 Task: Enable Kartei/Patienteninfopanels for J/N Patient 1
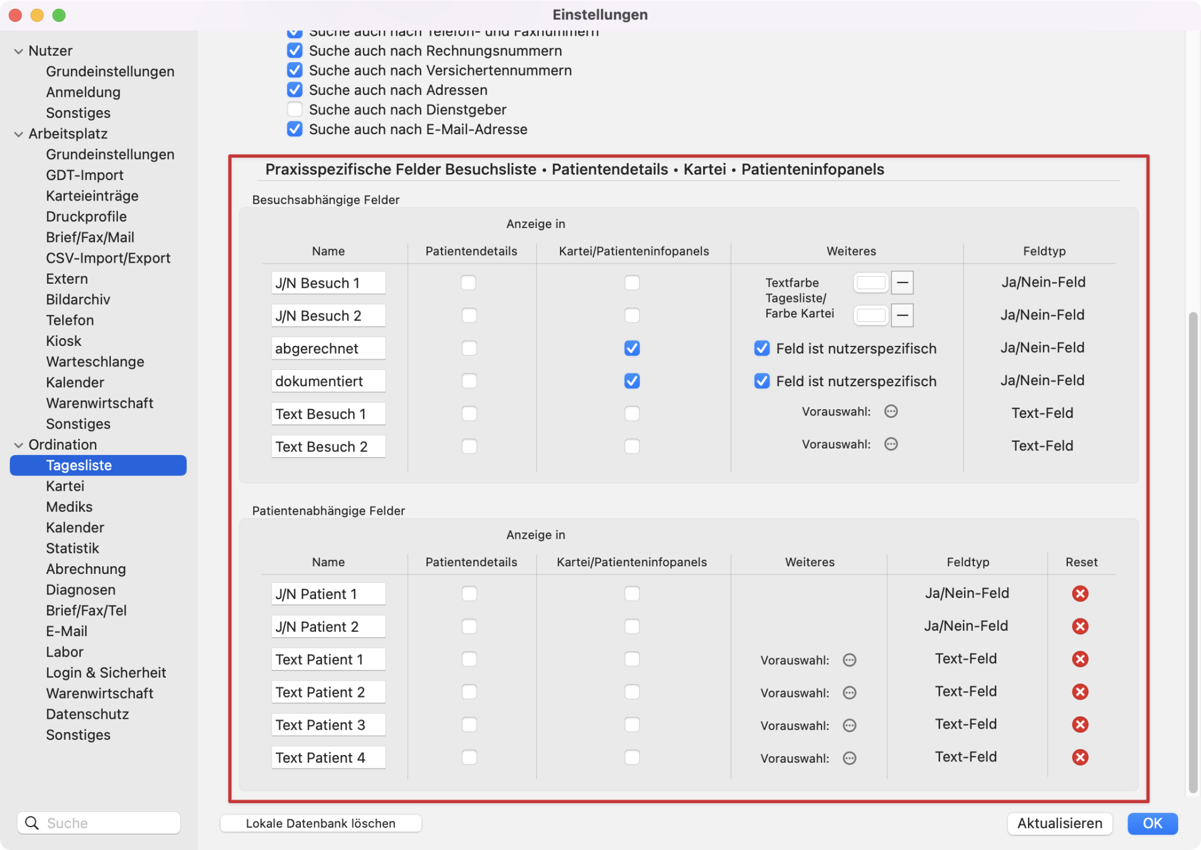point(632,594)
